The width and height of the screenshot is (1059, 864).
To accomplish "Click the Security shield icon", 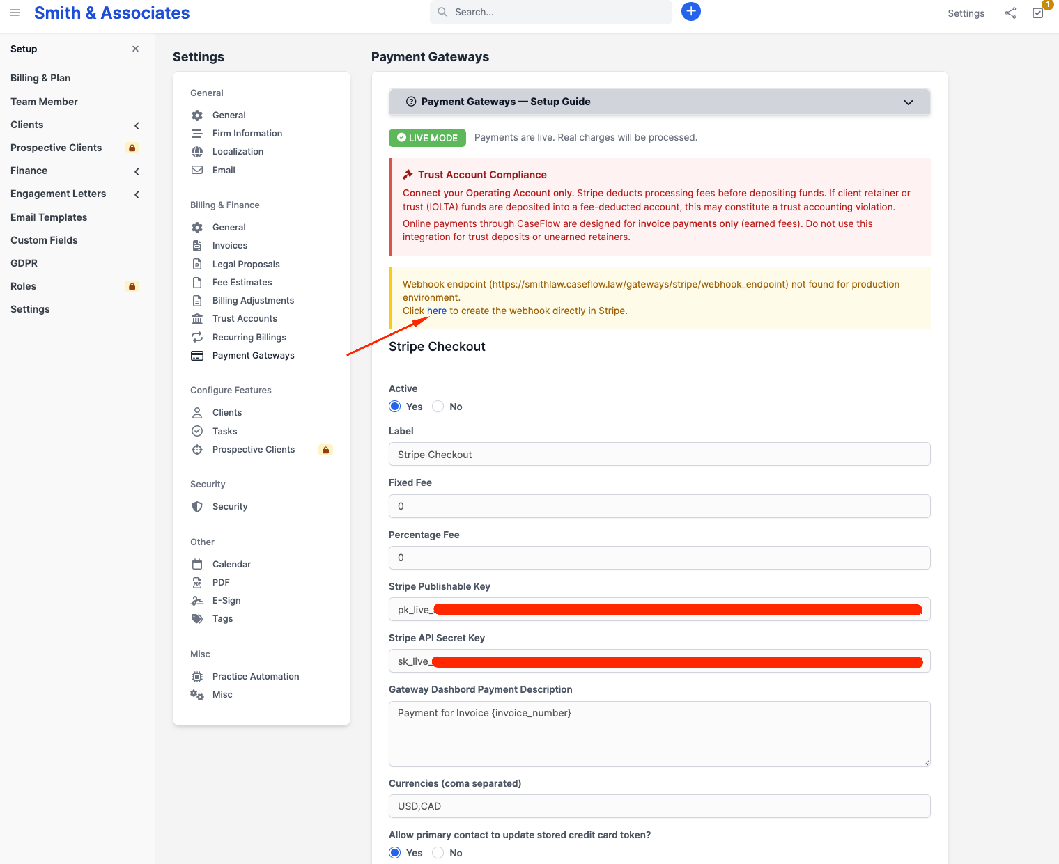I will 197,507.
